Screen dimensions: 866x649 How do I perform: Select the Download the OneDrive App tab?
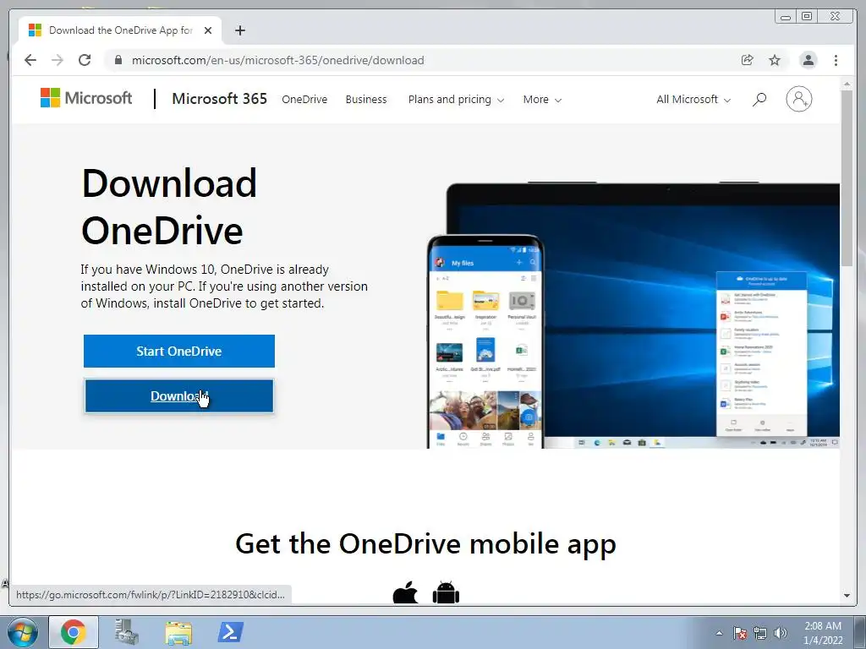pyautogui.click(x=120, y=30)
